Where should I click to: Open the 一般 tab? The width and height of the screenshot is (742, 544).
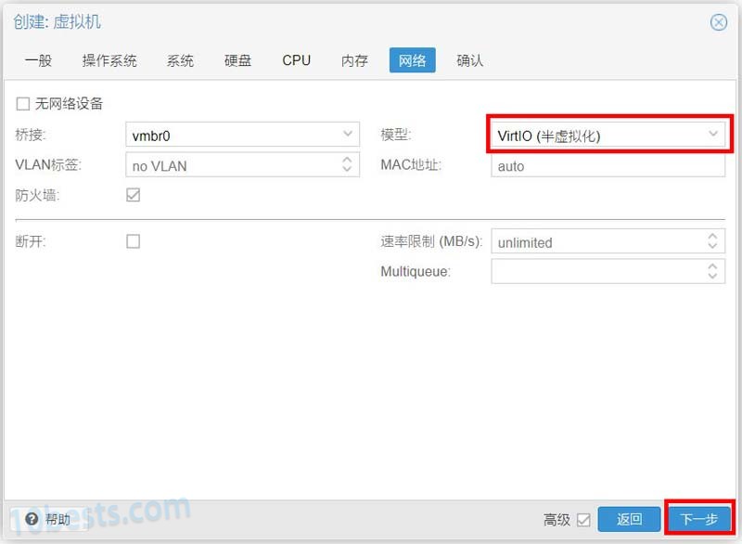click(39, 60)
